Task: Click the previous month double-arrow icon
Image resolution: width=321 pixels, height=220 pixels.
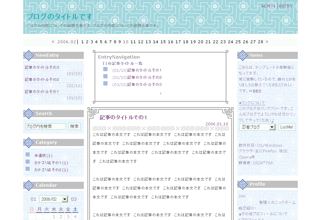Action: pyautogui.click(x=53, y=42)
